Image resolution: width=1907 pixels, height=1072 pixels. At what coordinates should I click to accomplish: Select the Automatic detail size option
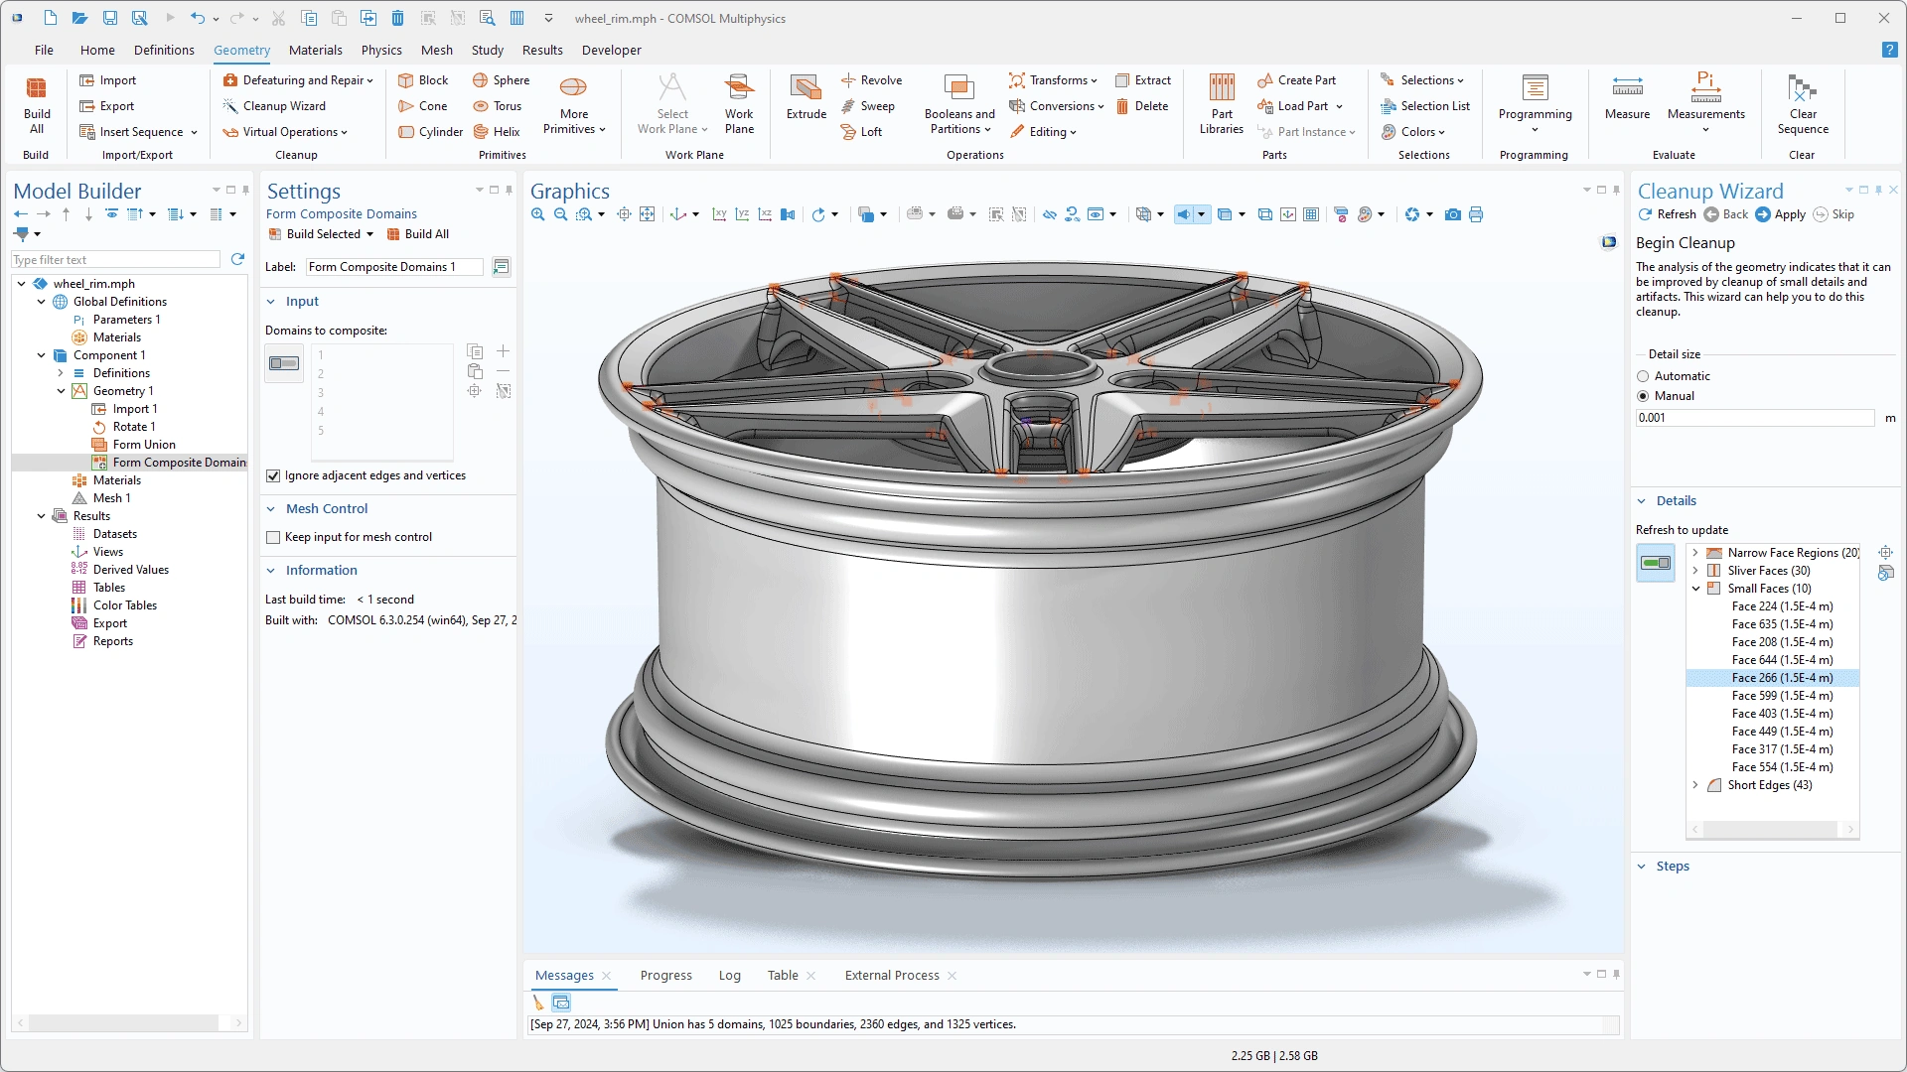[x=1643, y=376]
